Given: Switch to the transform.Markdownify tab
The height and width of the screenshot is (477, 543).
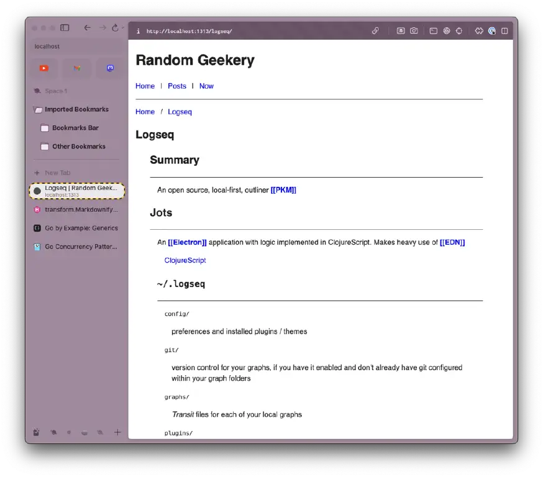Looking at the screenshot, I should click(77, 210).
